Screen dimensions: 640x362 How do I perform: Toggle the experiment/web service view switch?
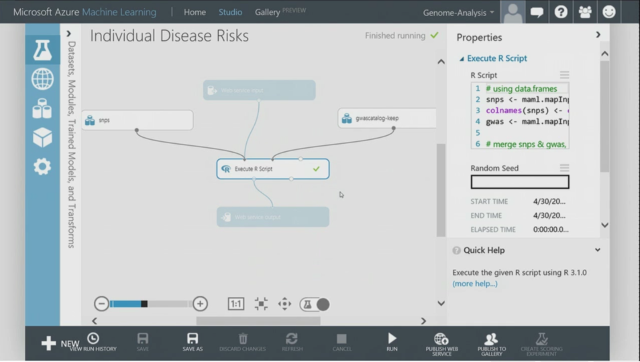click(315, 304)
